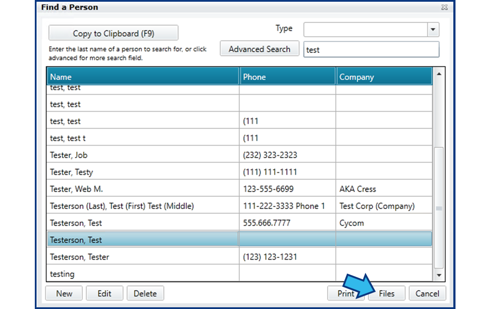Focus the search field containing 'test'

tap(371, 50)
